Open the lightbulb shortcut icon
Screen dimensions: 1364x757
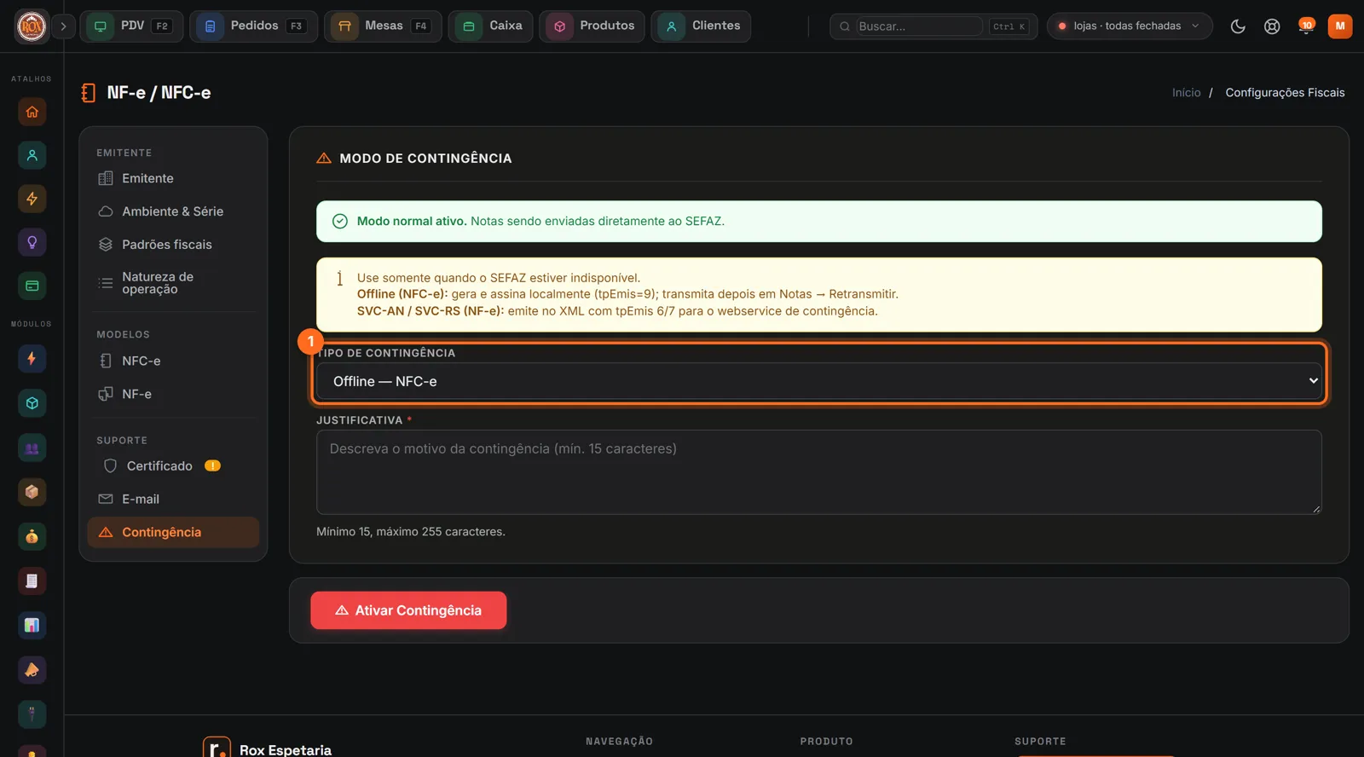(x=32, y=242)
